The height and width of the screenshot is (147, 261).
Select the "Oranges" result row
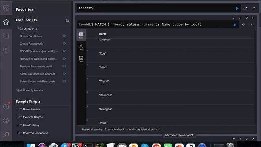tap(170, 111)
